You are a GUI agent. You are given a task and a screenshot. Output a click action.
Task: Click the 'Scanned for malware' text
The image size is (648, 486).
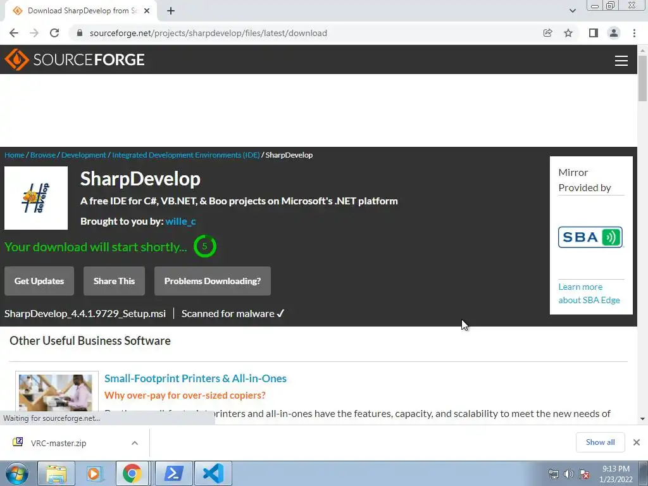pos(228,314)
